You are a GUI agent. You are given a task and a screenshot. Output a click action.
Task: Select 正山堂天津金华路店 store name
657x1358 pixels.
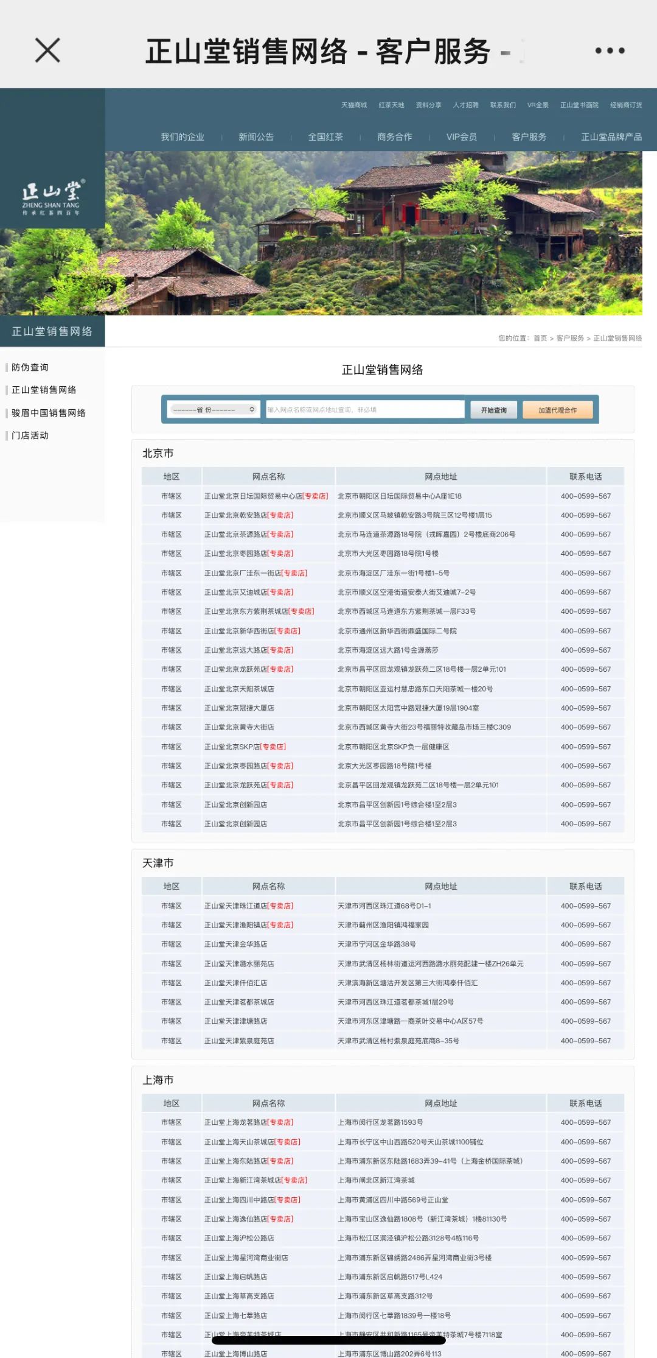click(235, 945)
